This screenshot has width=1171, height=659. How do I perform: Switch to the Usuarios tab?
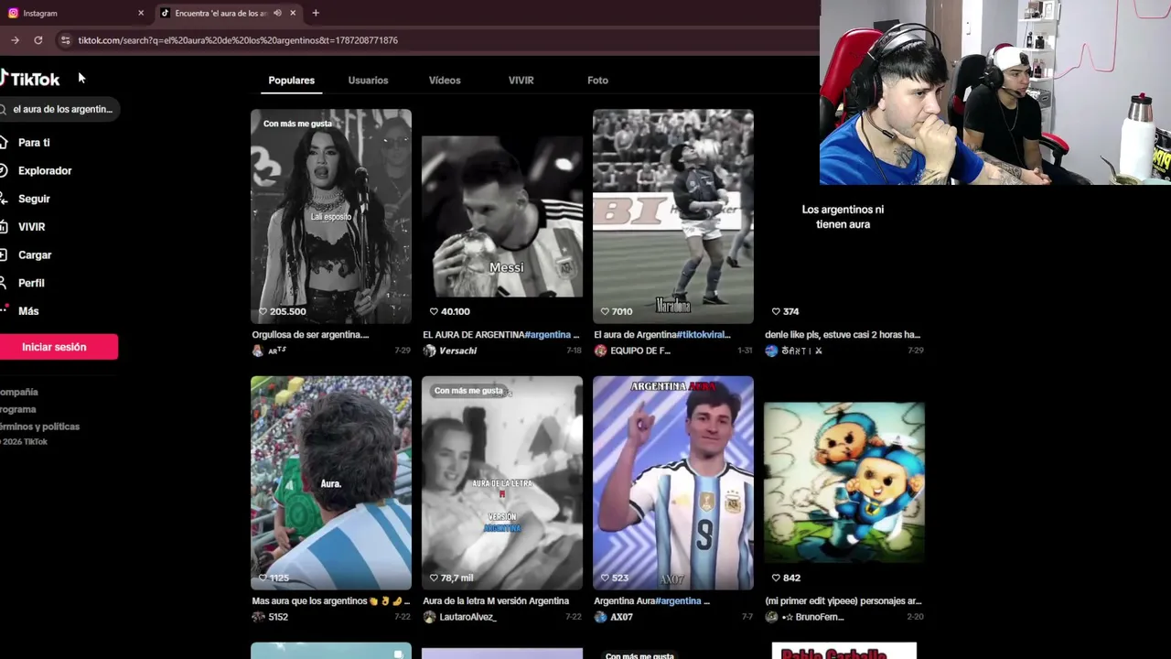[x=368, y=81]
